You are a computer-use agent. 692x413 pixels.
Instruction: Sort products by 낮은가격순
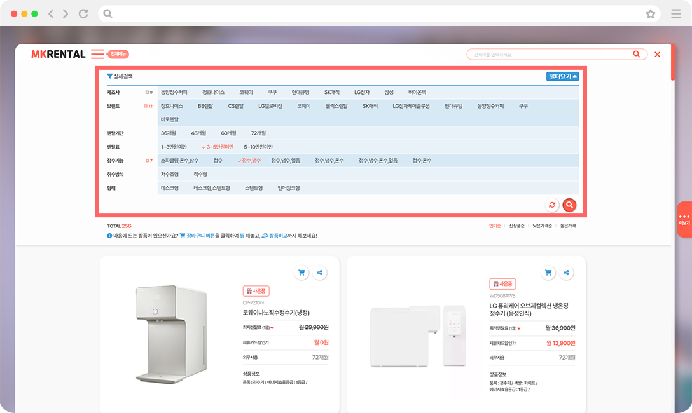click(542, 226)
